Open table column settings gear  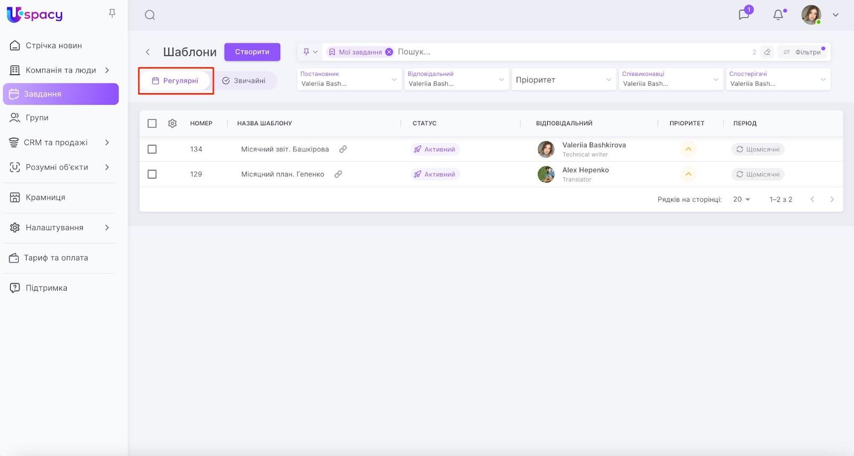[x=172, y=123]
